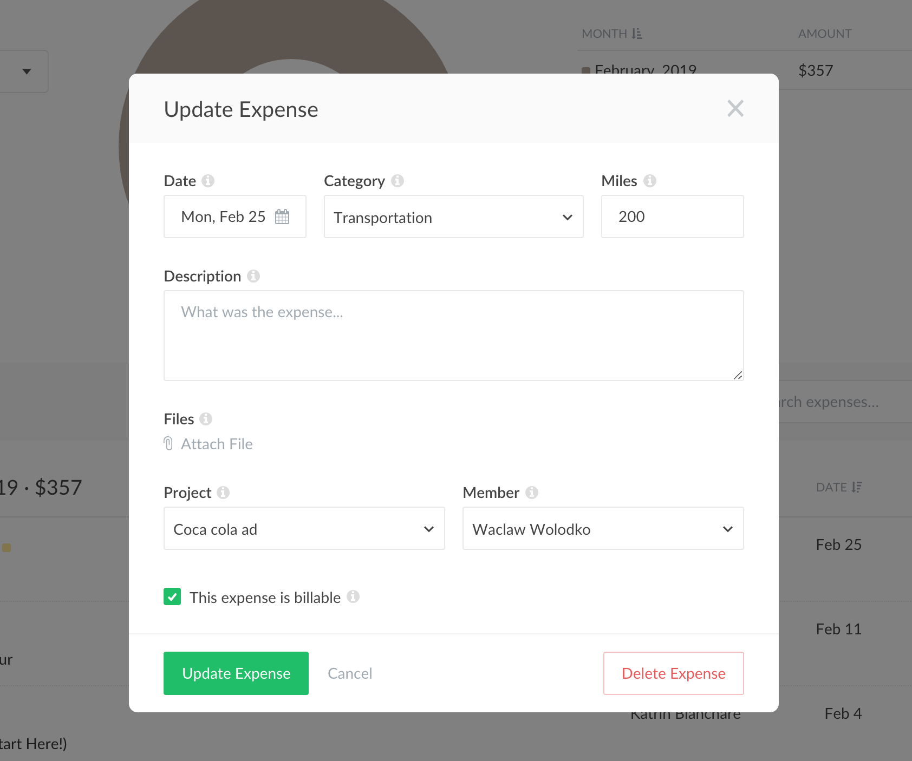Uncheck the expense is billable checkbox
This screenshot has width=912, height=761.
pyautogui.click(x=172, y=597)
